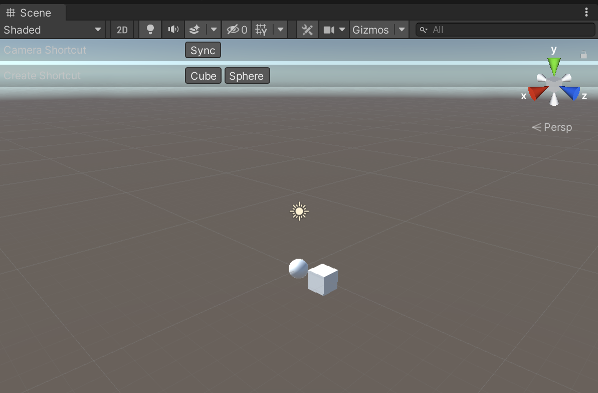Align view to blue Z axis cone

tap(571, 93)
